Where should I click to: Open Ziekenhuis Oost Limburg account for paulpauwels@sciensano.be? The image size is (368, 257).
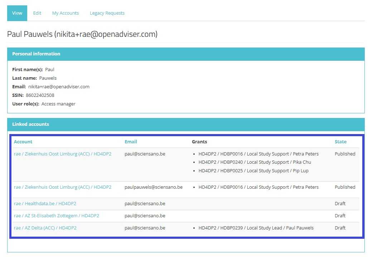tap(63, 187)
